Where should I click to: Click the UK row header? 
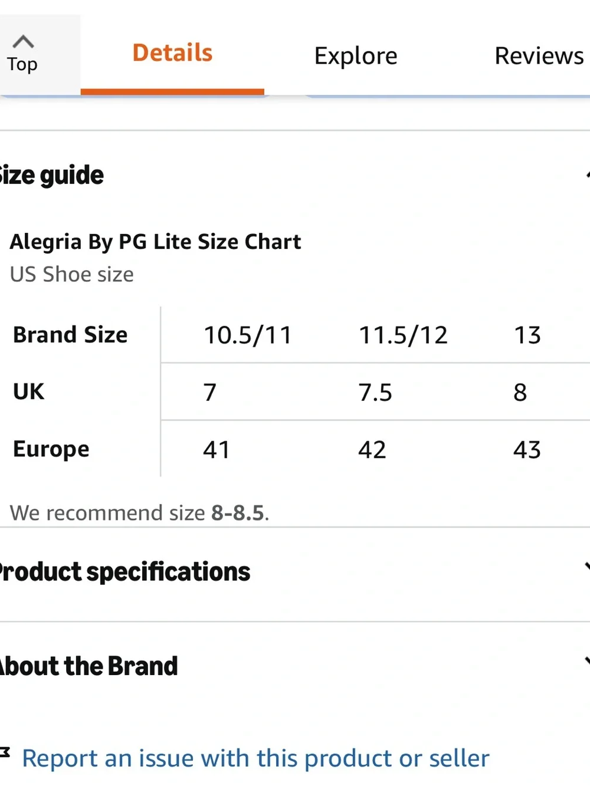coord(28,392)
